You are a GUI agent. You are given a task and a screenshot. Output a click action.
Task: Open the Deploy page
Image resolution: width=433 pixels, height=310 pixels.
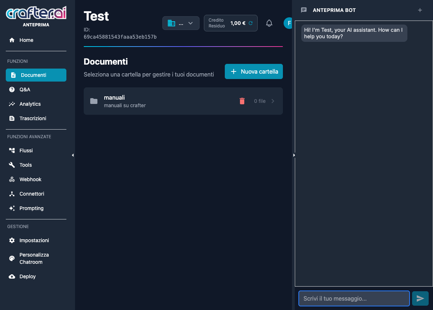coord(36,276)
